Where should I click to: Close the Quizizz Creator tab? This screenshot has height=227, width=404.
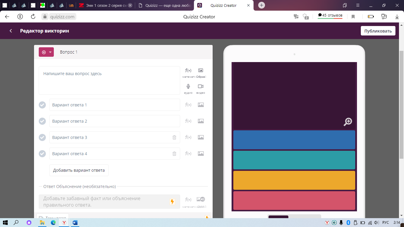[x=248, y=5]
